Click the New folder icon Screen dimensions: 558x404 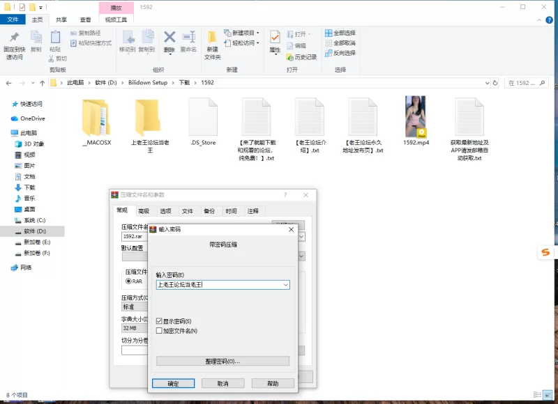[212, 37]
